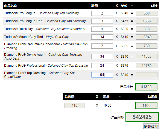Click the 产品小计: label

pos(127,87)
